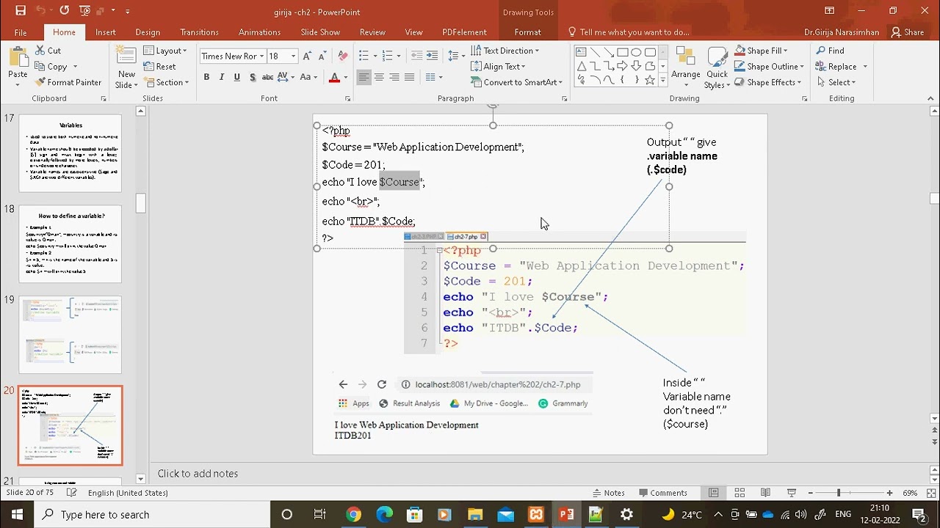Click the Save icon in quick access toolbar
Screen dimensions: 940x528
(x=21, y=10)
